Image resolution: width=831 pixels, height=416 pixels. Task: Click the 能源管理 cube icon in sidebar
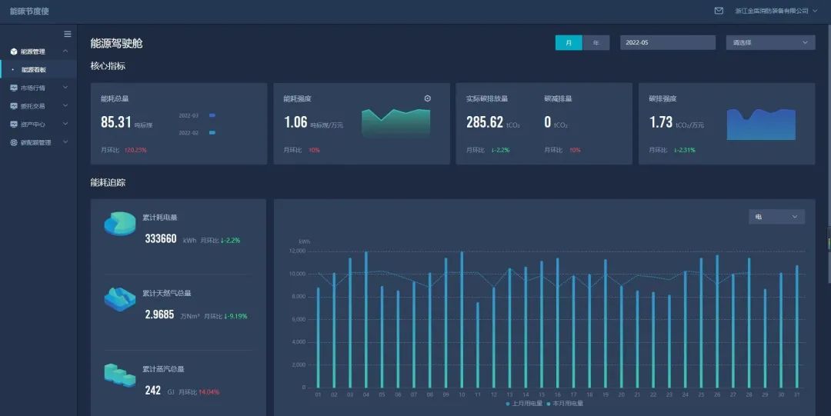14,52
